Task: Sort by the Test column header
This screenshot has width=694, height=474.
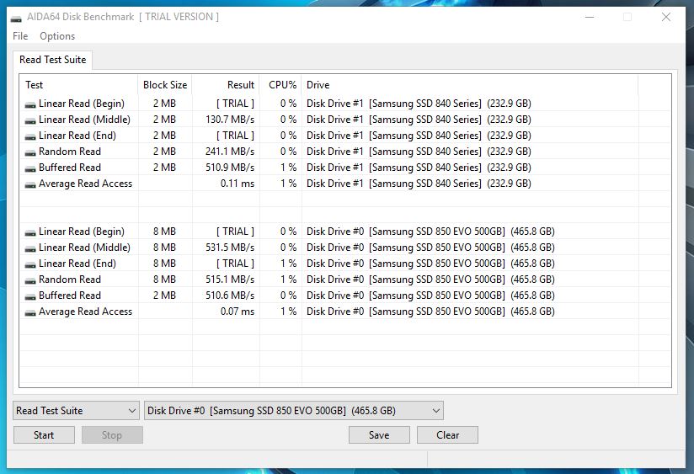Action: click(79, 85)
